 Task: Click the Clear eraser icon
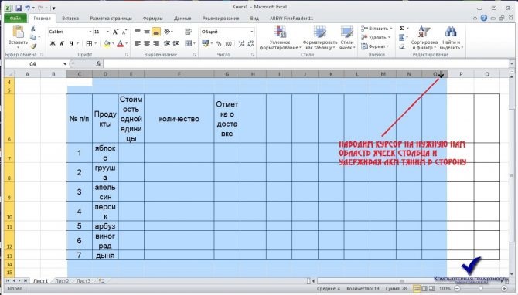pos(402,46)
